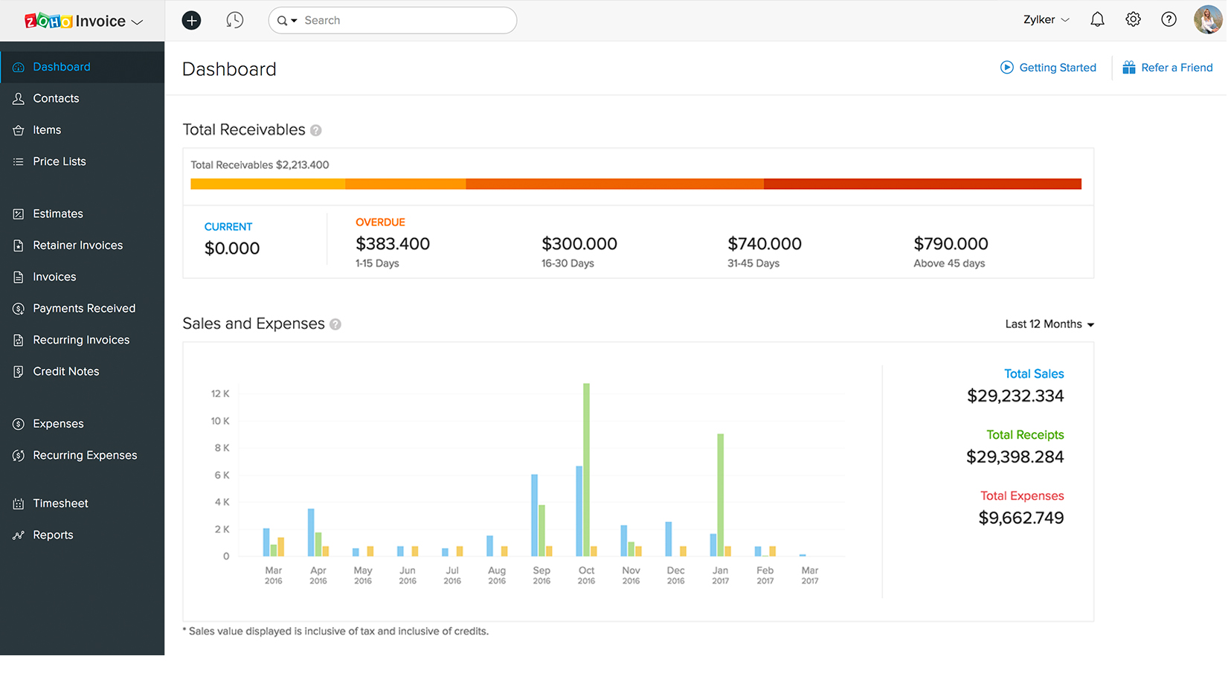Open the user profile avatar
The width and height of the screenshot is (1228, 691).
(1208, 20)
